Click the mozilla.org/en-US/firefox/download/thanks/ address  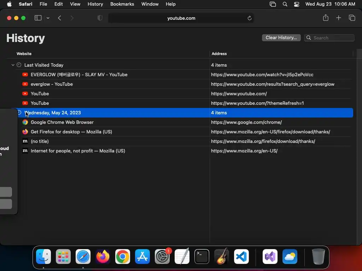coord(270,132)
